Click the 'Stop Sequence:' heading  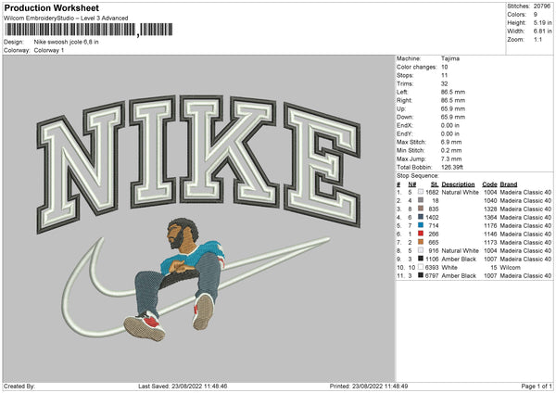(418, 176)
